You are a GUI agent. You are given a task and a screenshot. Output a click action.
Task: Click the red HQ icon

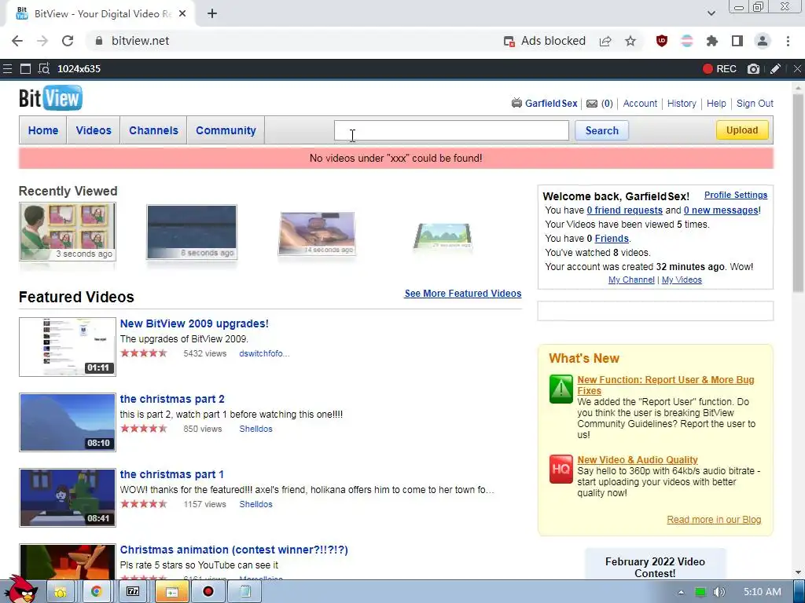561,470
